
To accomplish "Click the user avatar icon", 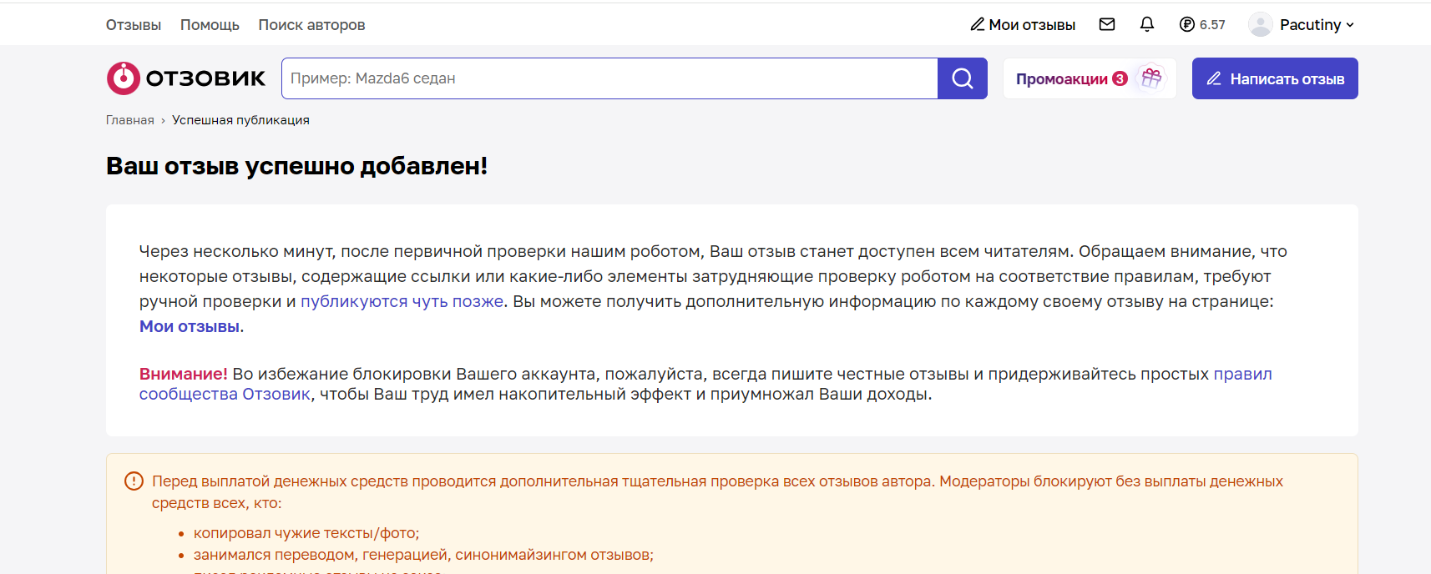I will pyautogui.click(x=1260, y=24).
